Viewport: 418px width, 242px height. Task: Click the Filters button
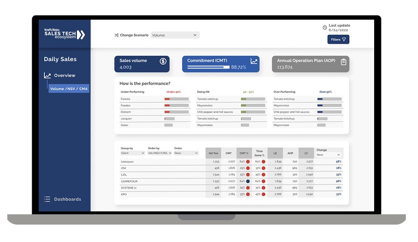coord(338,39)
